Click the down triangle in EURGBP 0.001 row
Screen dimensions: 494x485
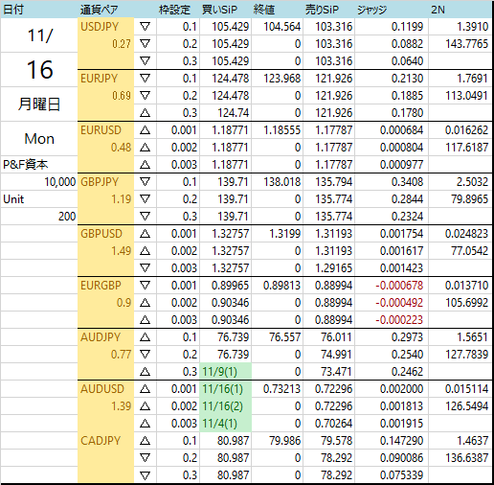145,286
